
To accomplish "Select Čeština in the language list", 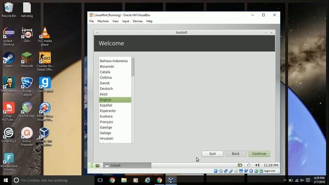I will pos(115,78).
